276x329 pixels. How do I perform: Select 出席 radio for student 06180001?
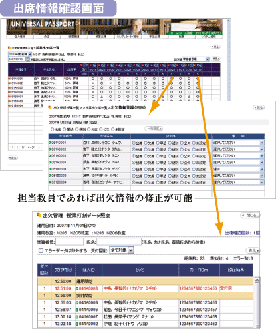[134, 170]
